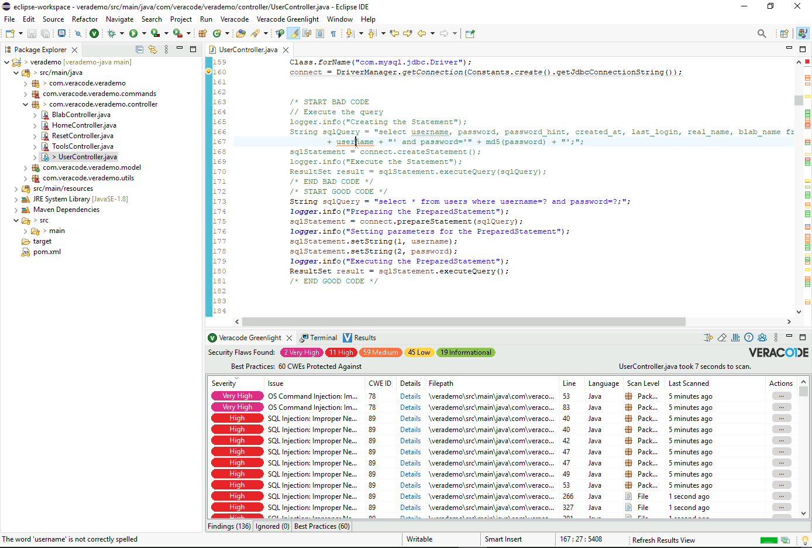Click the blue columns icon in Greenlight view
The image size is (812, 548).
tap(735, 338)
